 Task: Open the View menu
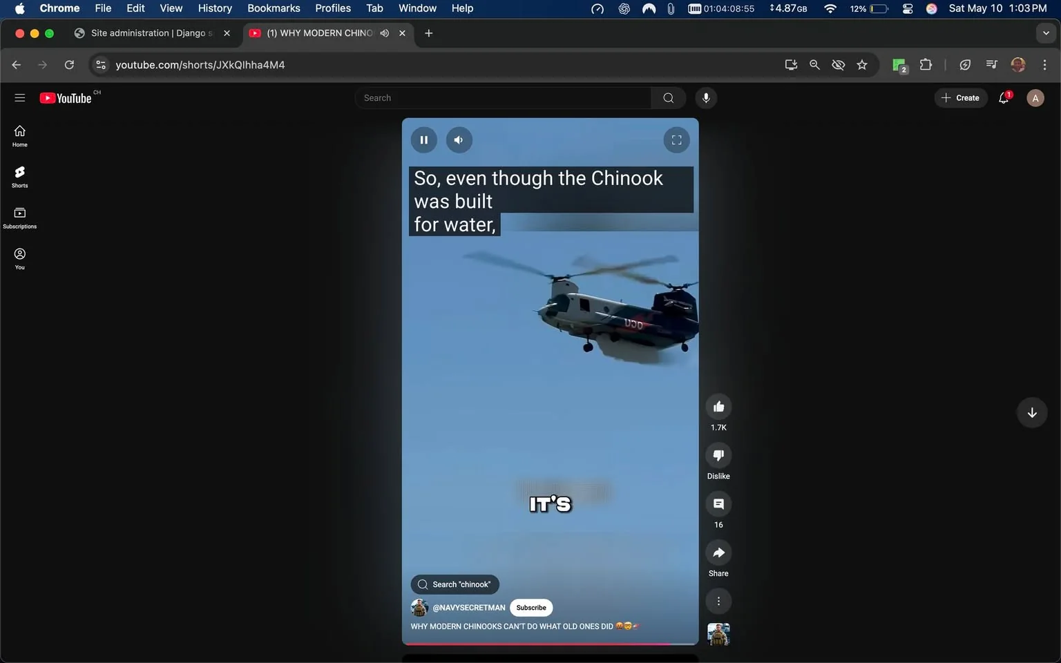(x=171, y=8)
